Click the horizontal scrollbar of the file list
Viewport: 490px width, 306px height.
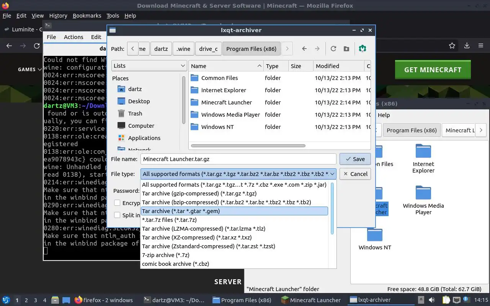pyautogui.click(x=248, y=146)
